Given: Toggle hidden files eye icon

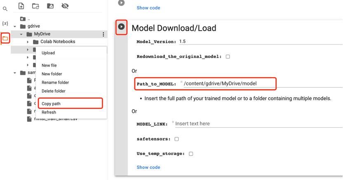Looking at the screenshot, I should tap(65, 6).
